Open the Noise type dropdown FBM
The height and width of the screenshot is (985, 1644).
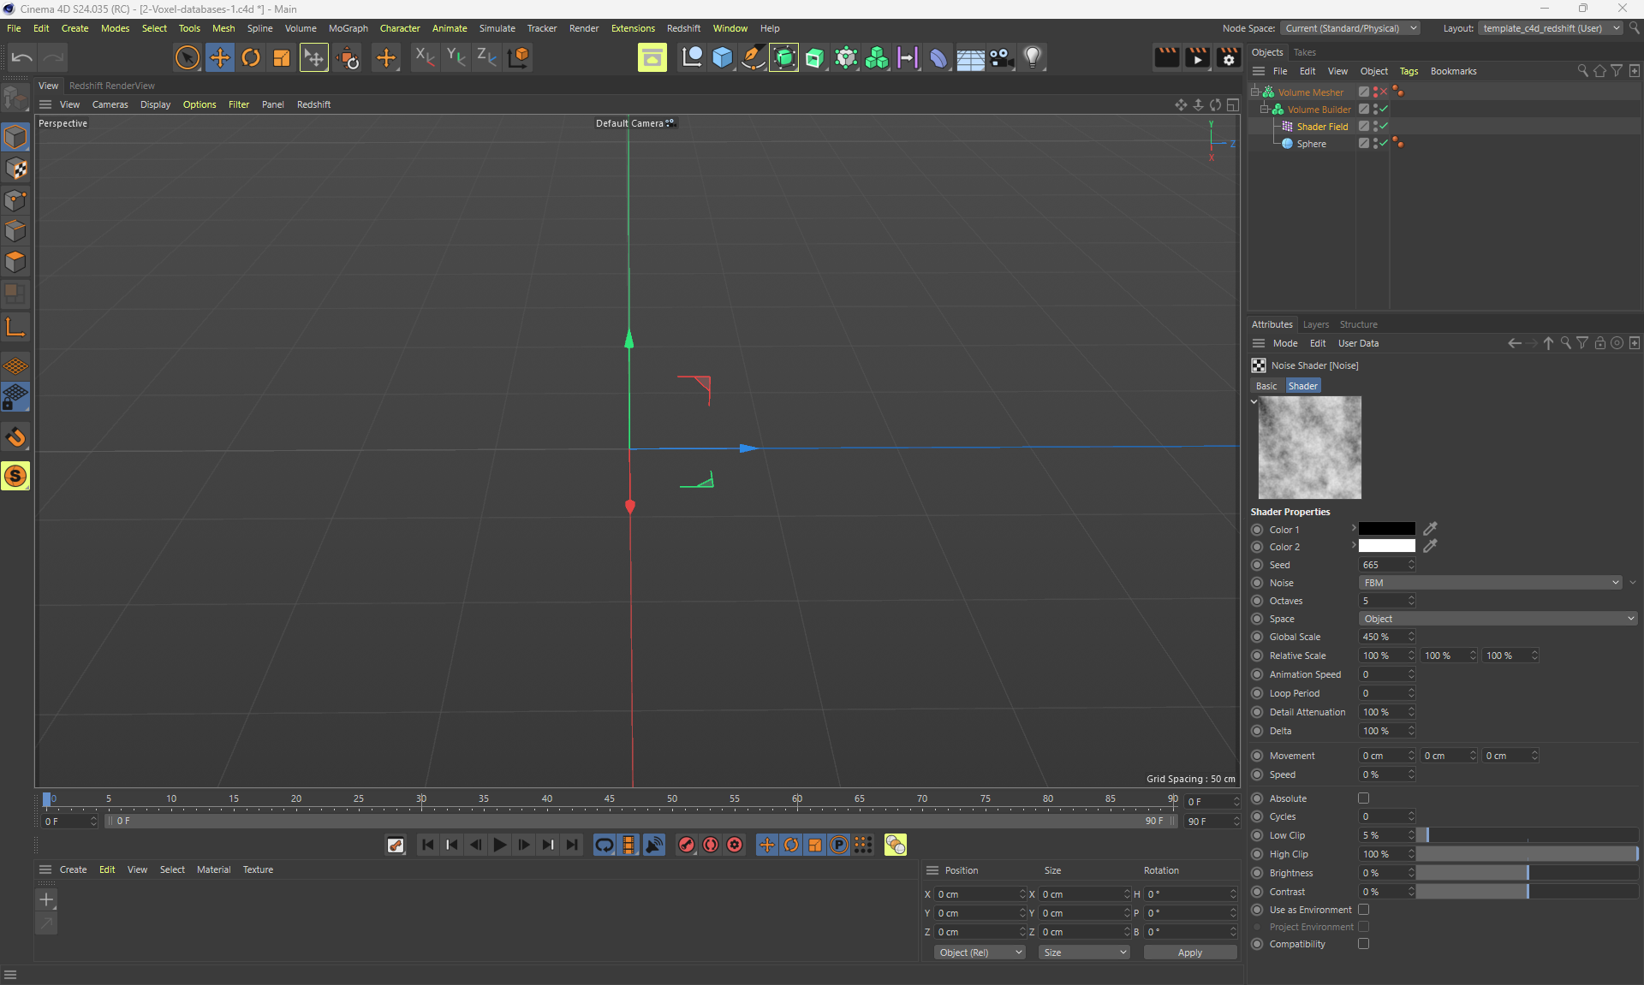(1490, 583)
